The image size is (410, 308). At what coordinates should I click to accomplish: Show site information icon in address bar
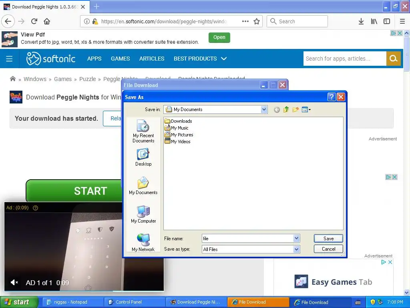[87, 21]
